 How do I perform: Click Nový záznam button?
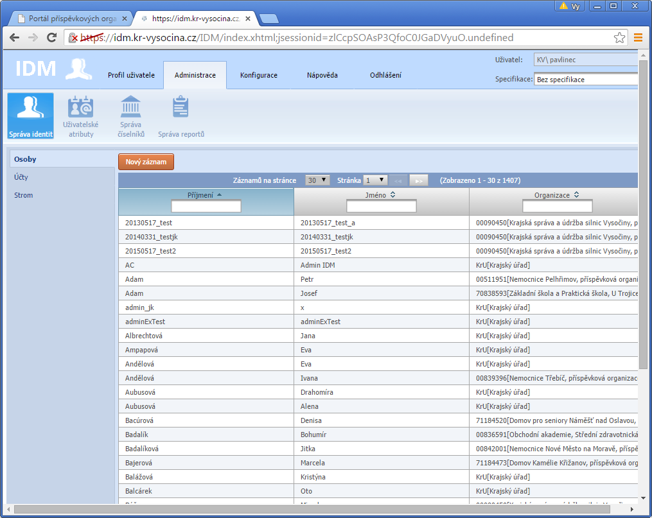pyautogui.click(x=146, y=162)
